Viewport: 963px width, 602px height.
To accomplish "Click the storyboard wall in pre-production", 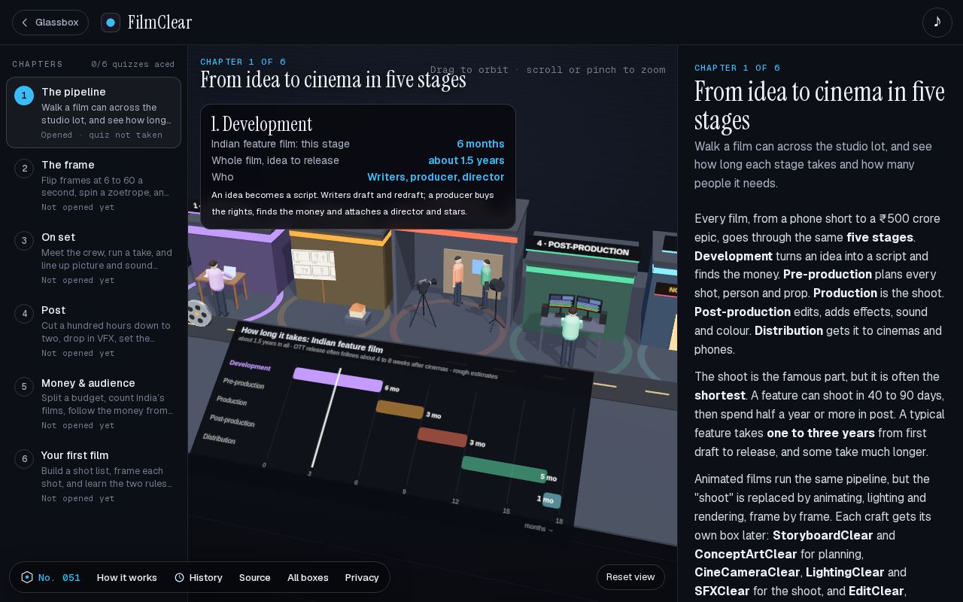I will (315, 264).
